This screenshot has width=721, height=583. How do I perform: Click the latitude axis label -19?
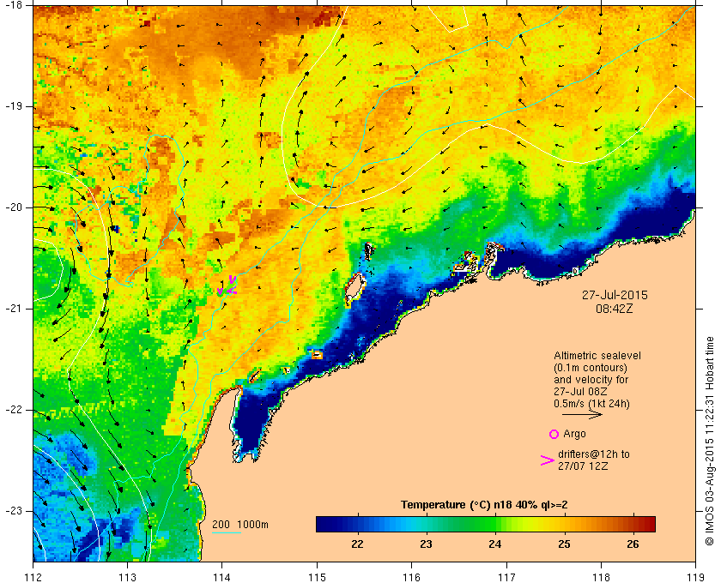[13, 106]
